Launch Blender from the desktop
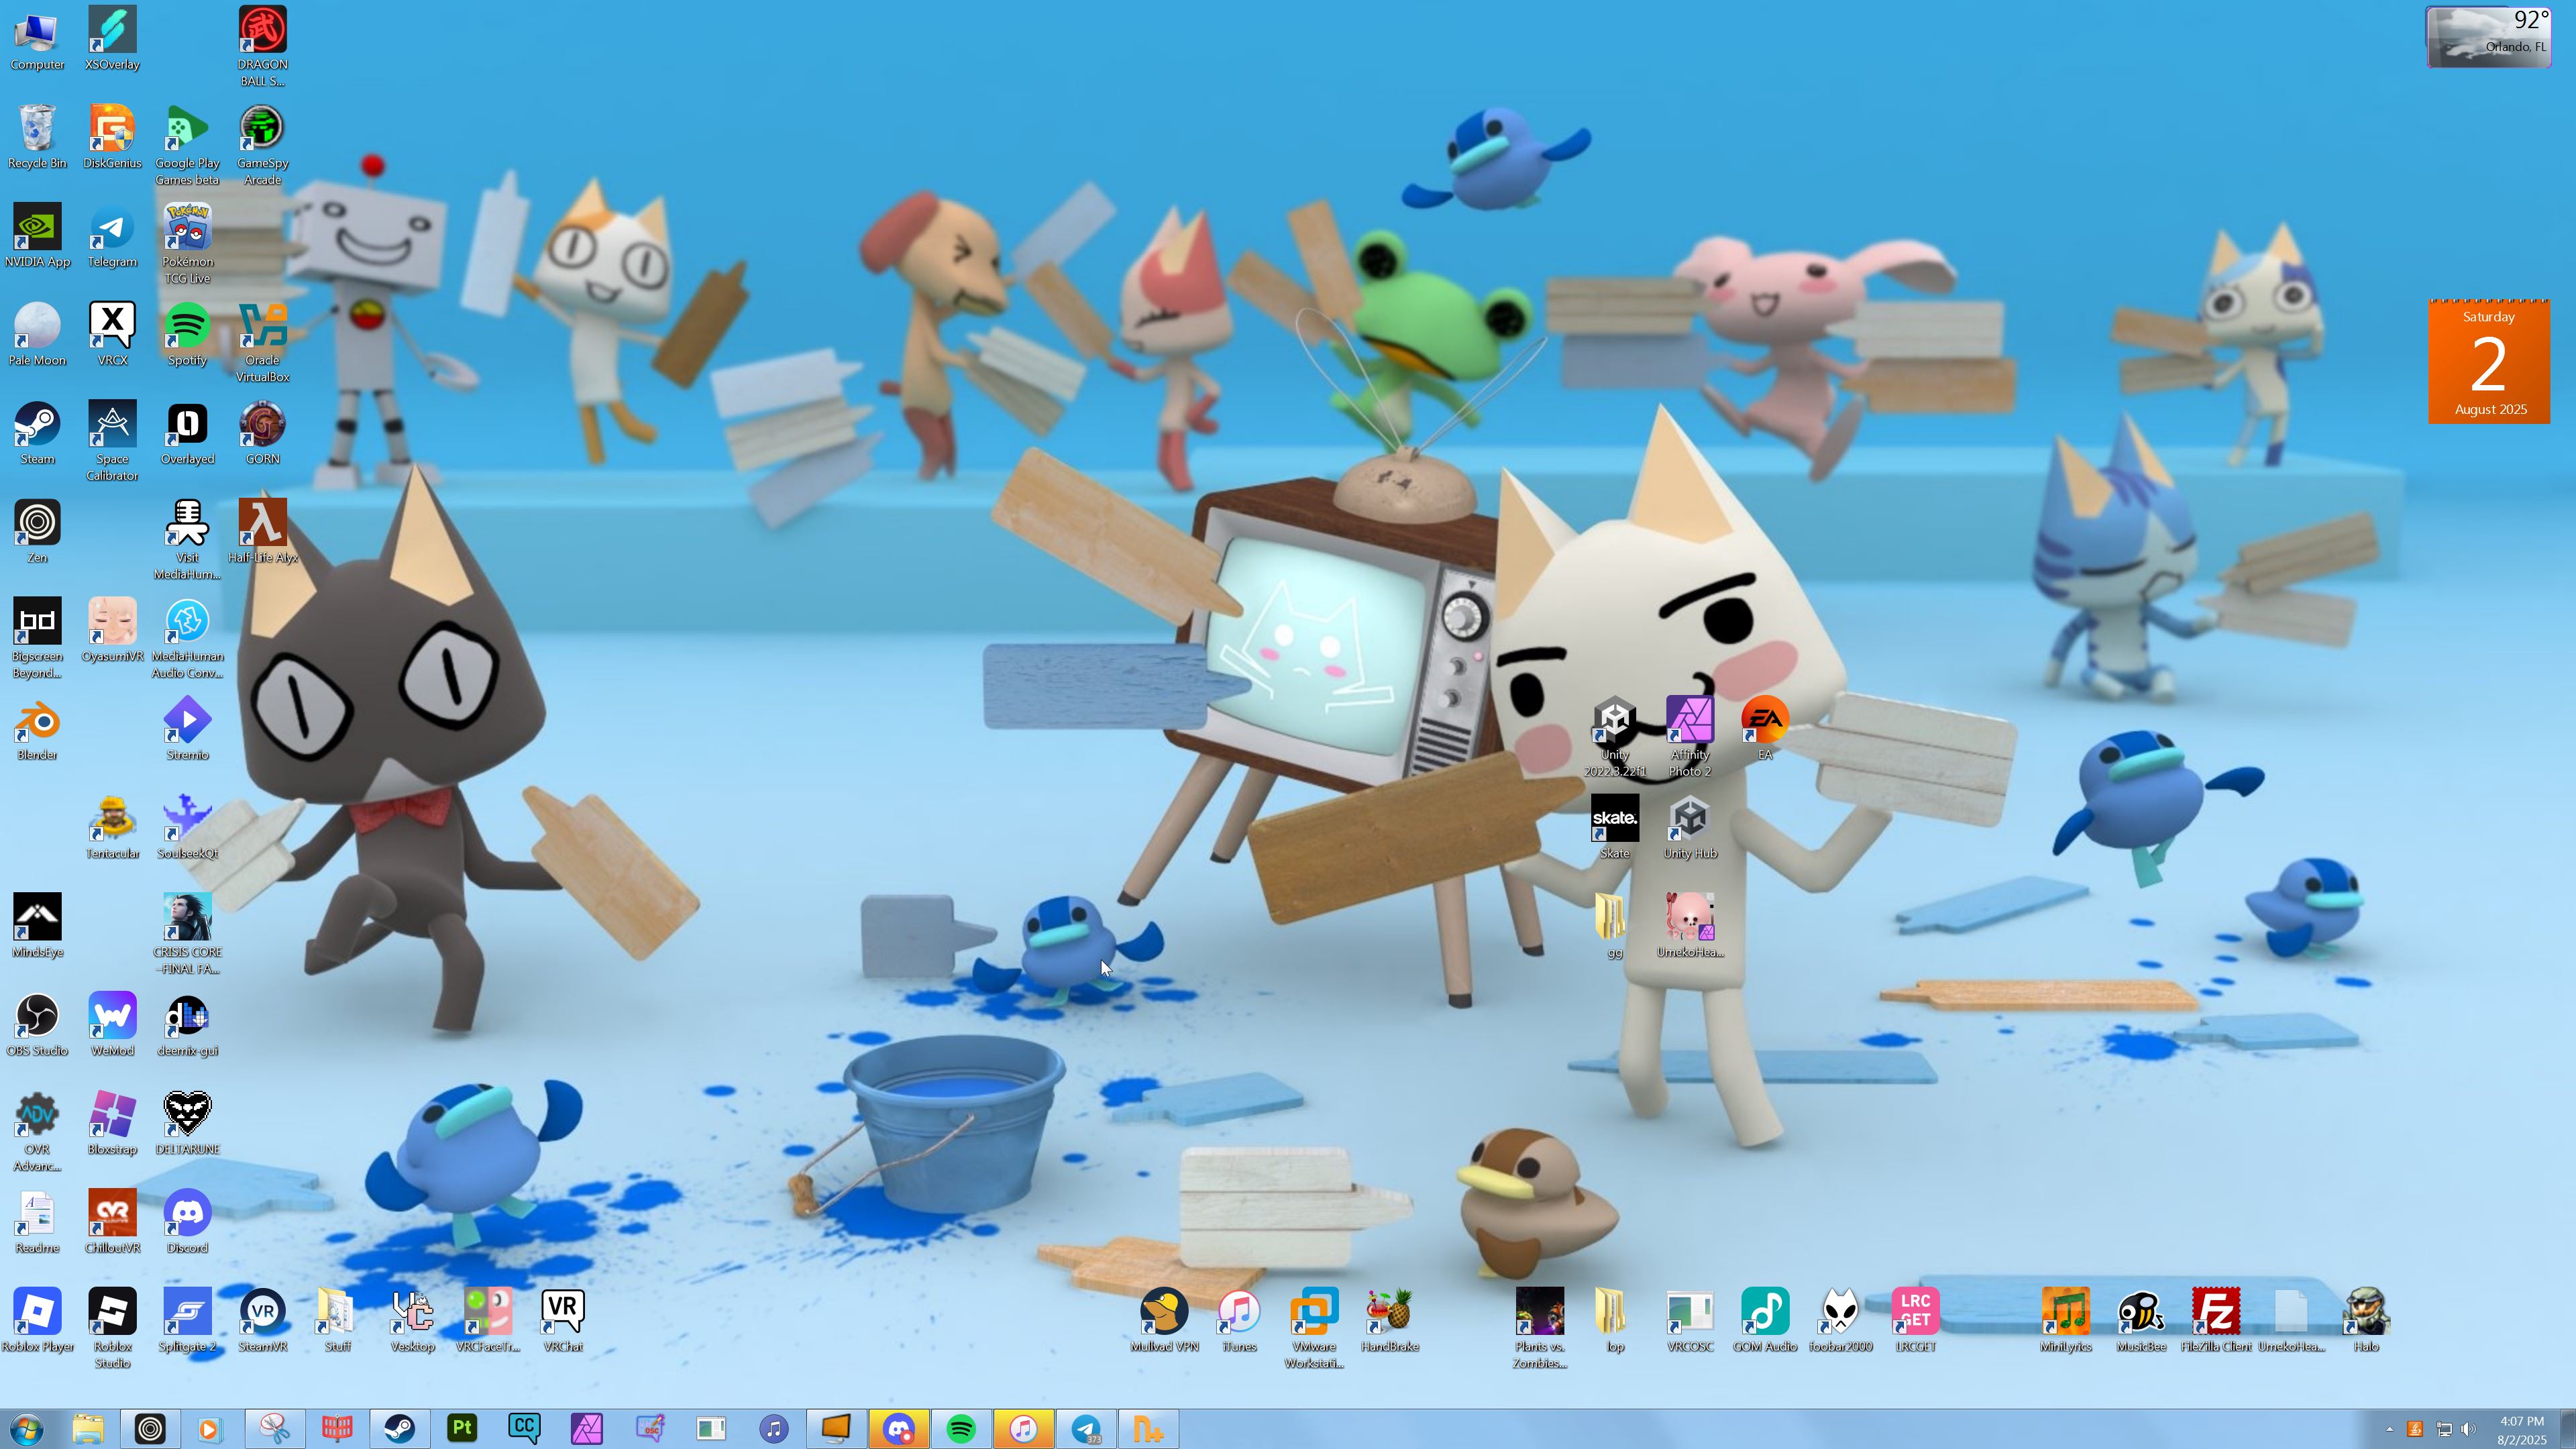The image size is (2576, 1449). click(37, 729)
